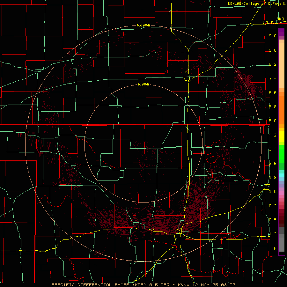Click the cyan segment of the color bar
Screen dimensions: 287x287
click(282, 175)
